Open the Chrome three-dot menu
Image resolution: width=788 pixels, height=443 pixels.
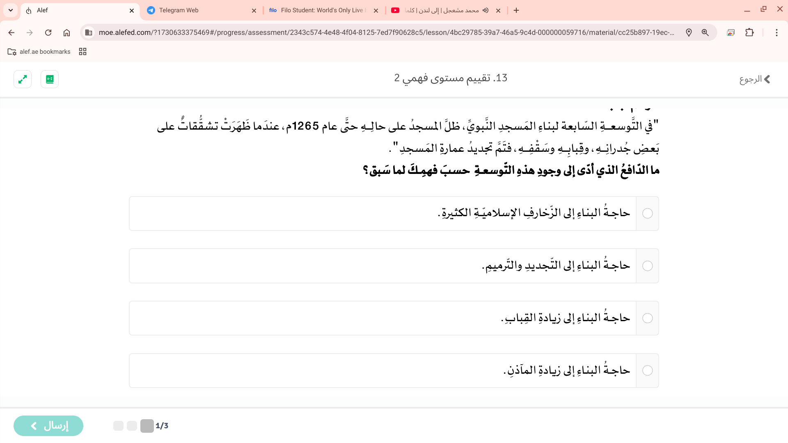[777, 32]
